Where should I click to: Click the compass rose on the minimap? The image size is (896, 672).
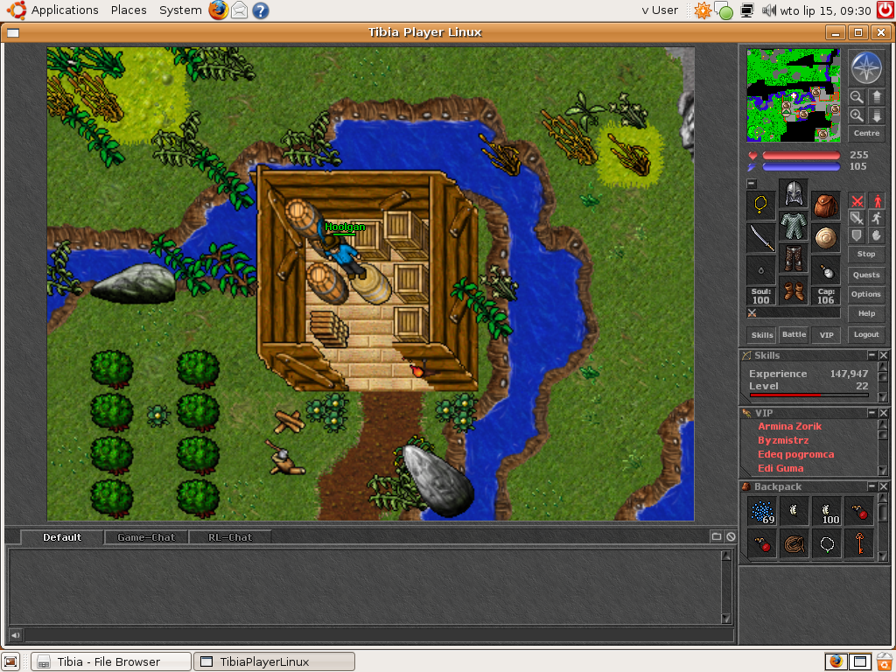[866, 67]
